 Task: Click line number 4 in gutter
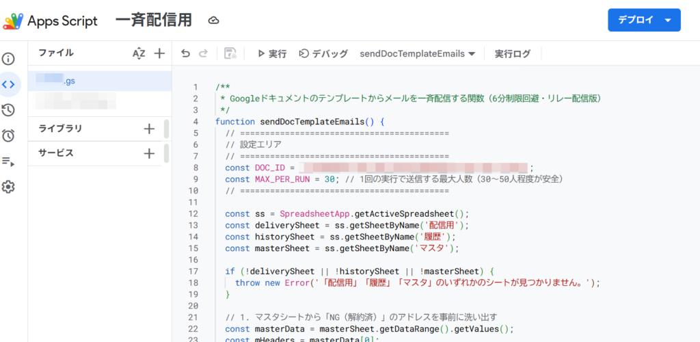click(x=195, y=122)
